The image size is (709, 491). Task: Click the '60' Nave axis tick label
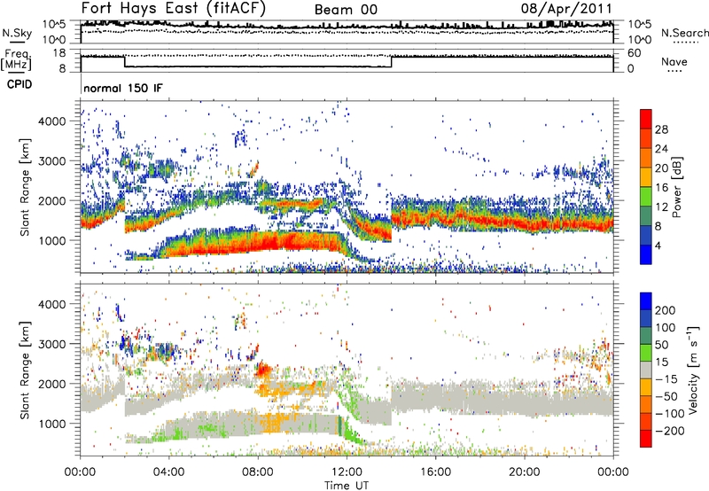635,53
